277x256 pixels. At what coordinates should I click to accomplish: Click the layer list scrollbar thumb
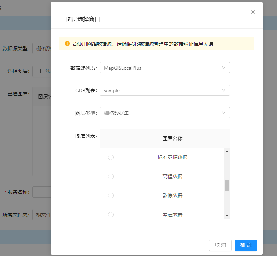click(227, 186)
